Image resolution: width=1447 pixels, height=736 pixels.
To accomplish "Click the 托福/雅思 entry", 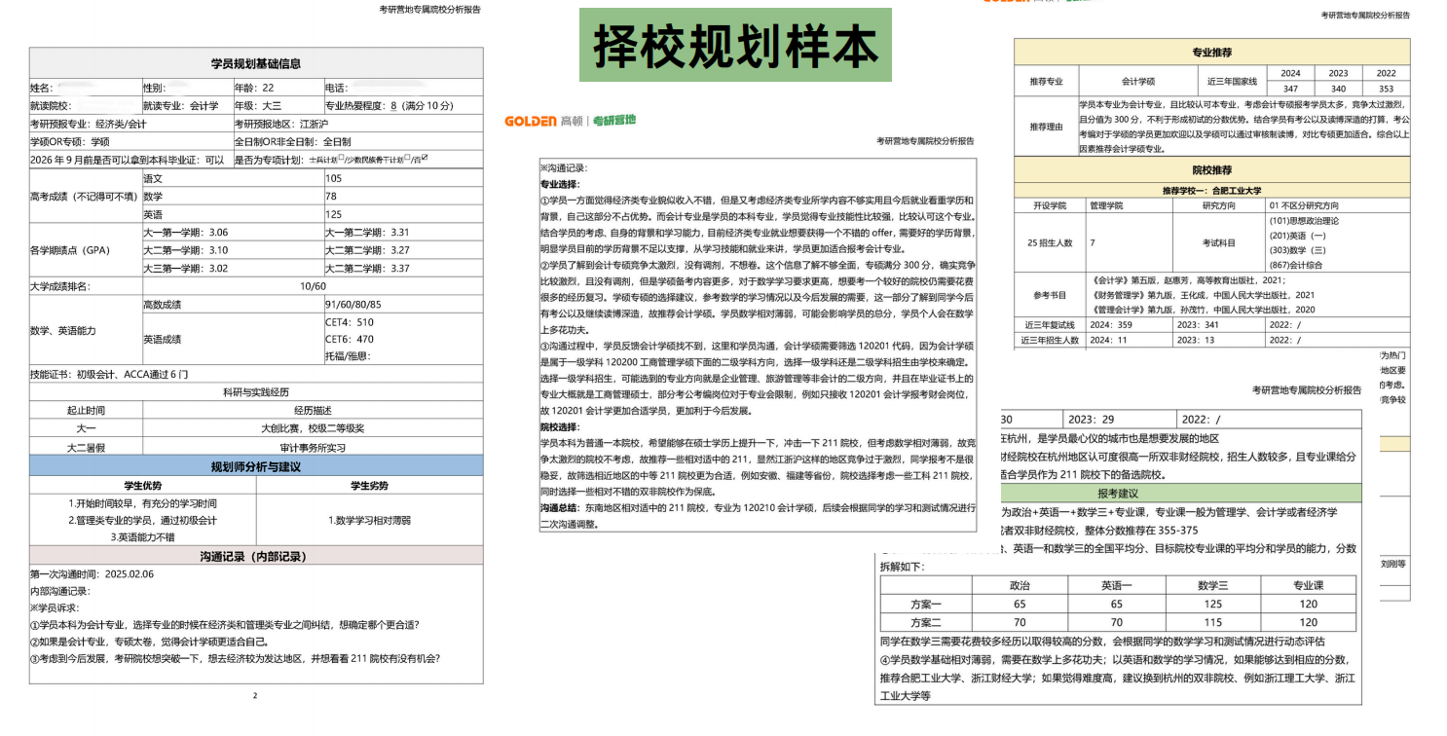I will [x=346, y=356].
